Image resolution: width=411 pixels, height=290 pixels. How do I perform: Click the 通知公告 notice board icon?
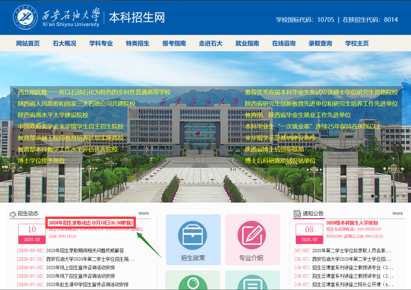pos(297,214)
